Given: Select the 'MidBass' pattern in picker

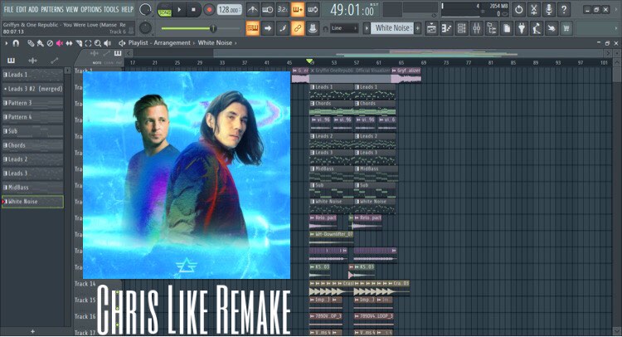Looking at the screenshot, I should coord(32,188).
